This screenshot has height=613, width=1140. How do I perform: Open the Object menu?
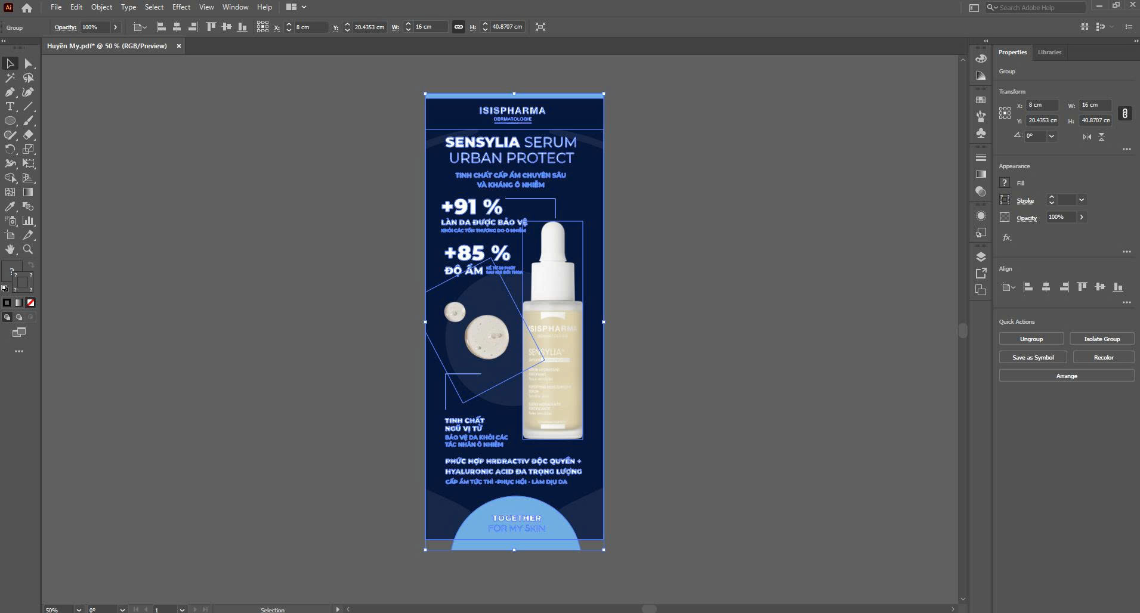(x=101, y=7)
